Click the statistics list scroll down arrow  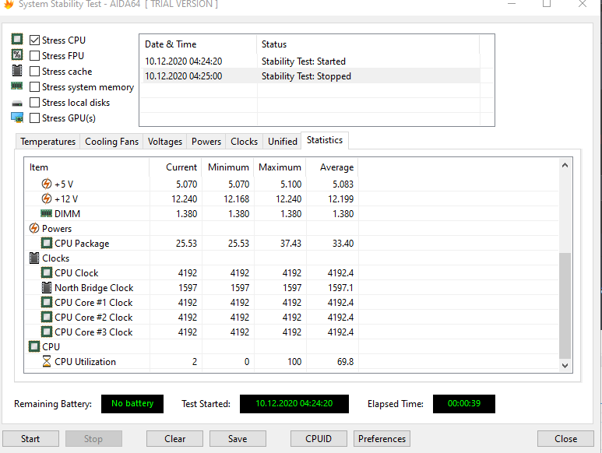pos(565,365)
